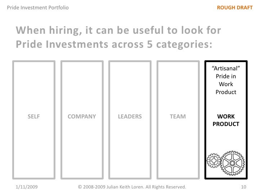Click the small gear icon
The width and height of the screenshot is (262, 196).
tap(213, 161)
